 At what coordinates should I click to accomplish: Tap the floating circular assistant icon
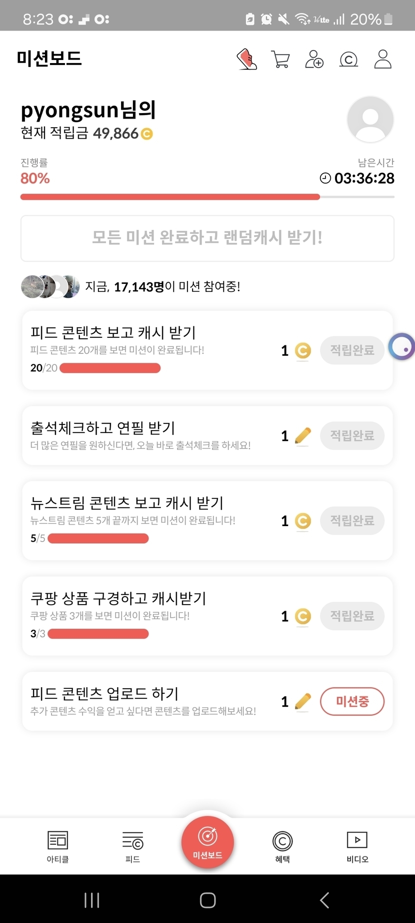402,346
